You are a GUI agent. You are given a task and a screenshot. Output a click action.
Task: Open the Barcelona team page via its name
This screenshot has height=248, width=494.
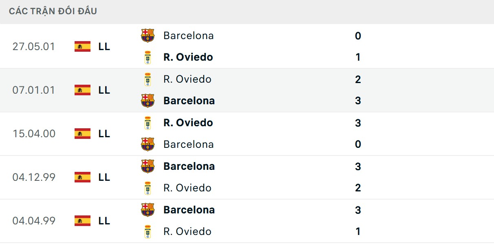point(188,35)
